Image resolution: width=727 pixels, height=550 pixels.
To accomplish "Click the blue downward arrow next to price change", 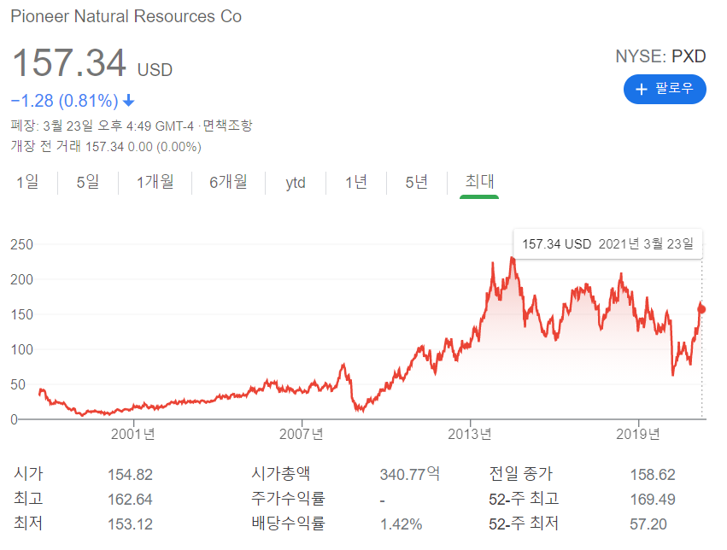I will (127, 101).
